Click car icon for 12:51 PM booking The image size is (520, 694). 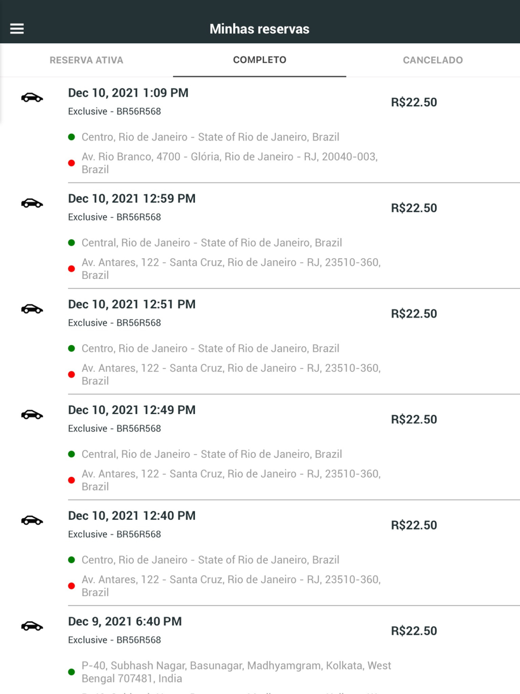click(32, 309)
